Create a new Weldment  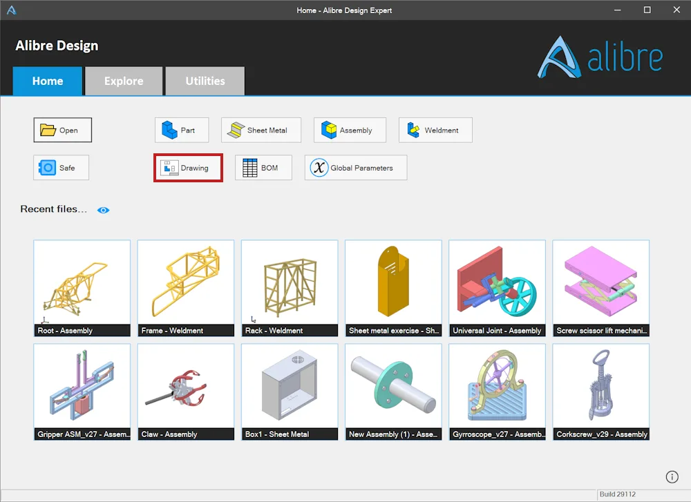[x=435, y=130]
